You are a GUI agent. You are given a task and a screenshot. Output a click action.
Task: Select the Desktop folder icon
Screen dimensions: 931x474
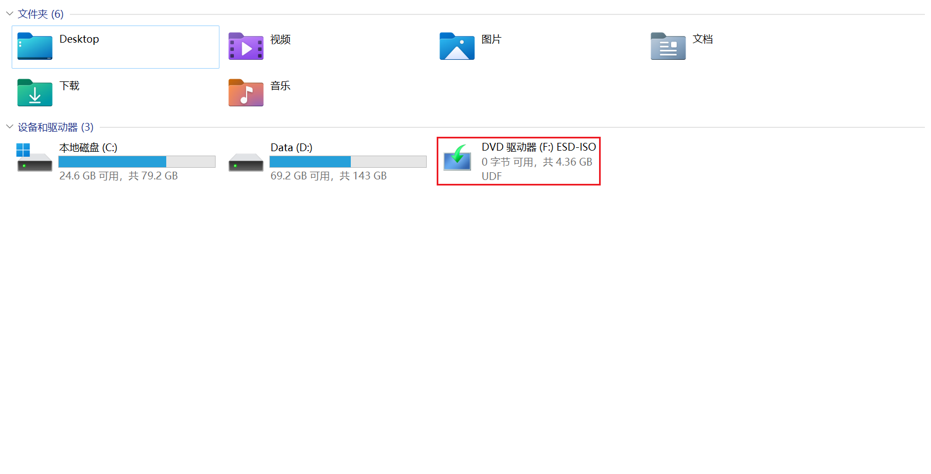(x=35, y=47)
